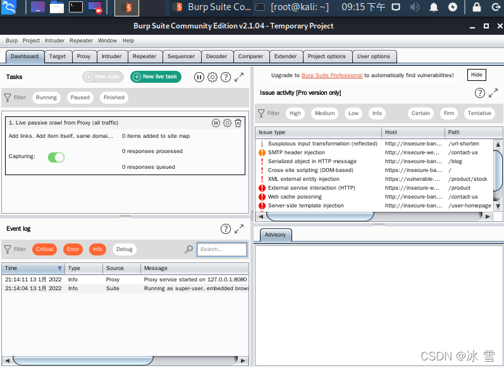
Task: Open the User options tab
Action: [374, 56]
